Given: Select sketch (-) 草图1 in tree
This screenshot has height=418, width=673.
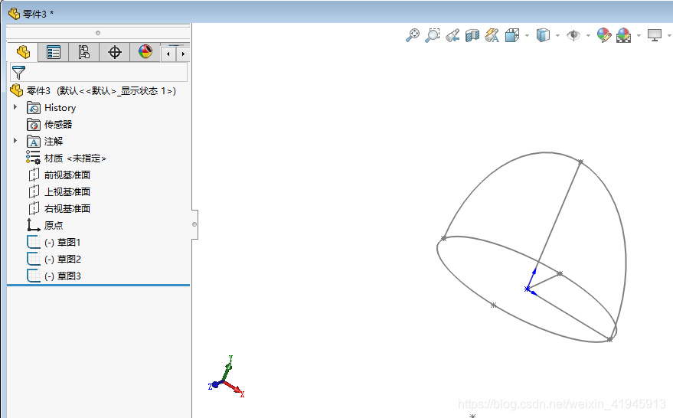Looking at the screenshot, I should pyautogui.click(x=54, y=242).
